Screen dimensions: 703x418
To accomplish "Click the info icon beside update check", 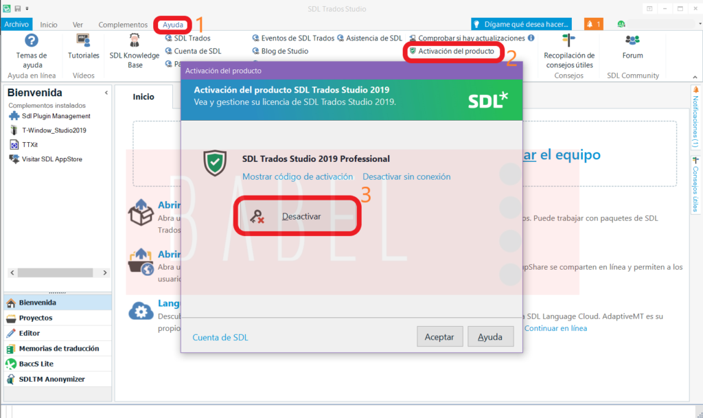I will [x=531, y=38].
